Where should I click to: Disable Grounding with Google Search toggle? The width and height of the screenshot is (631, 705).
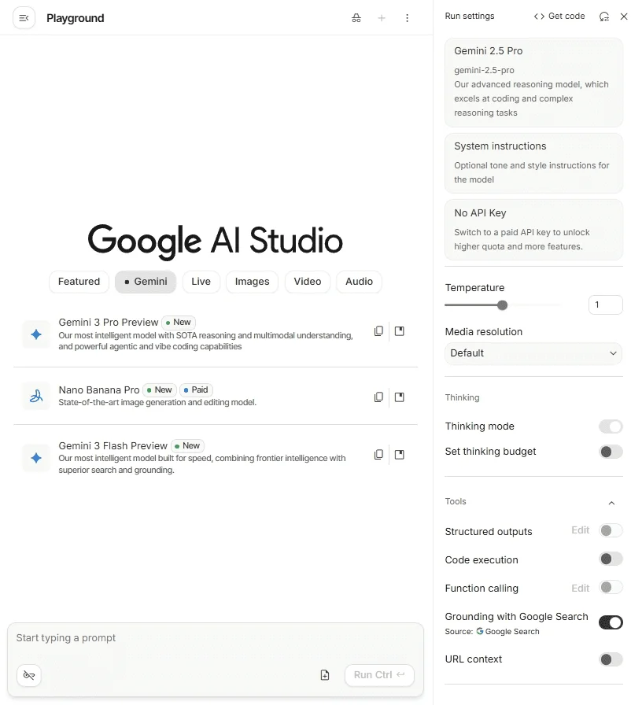pos(611,622)
